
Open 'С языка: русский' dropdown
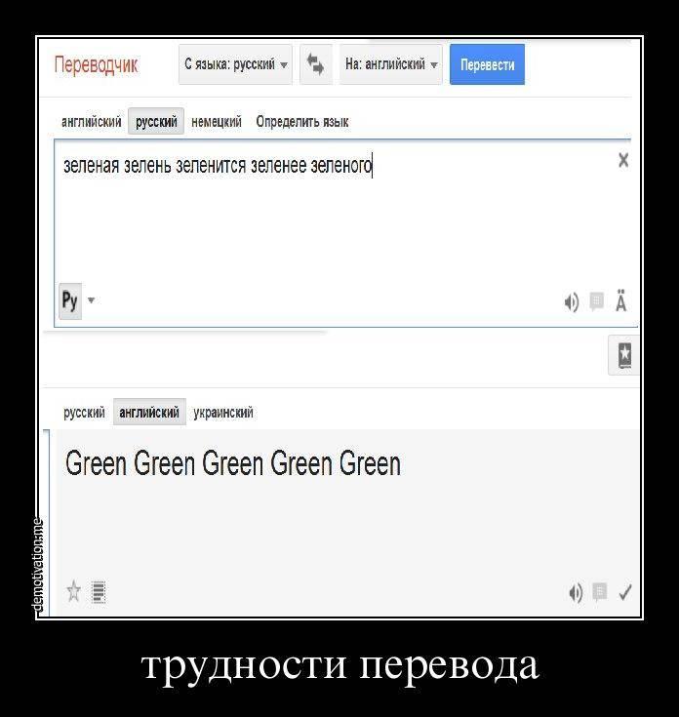[x=235, y=64]
